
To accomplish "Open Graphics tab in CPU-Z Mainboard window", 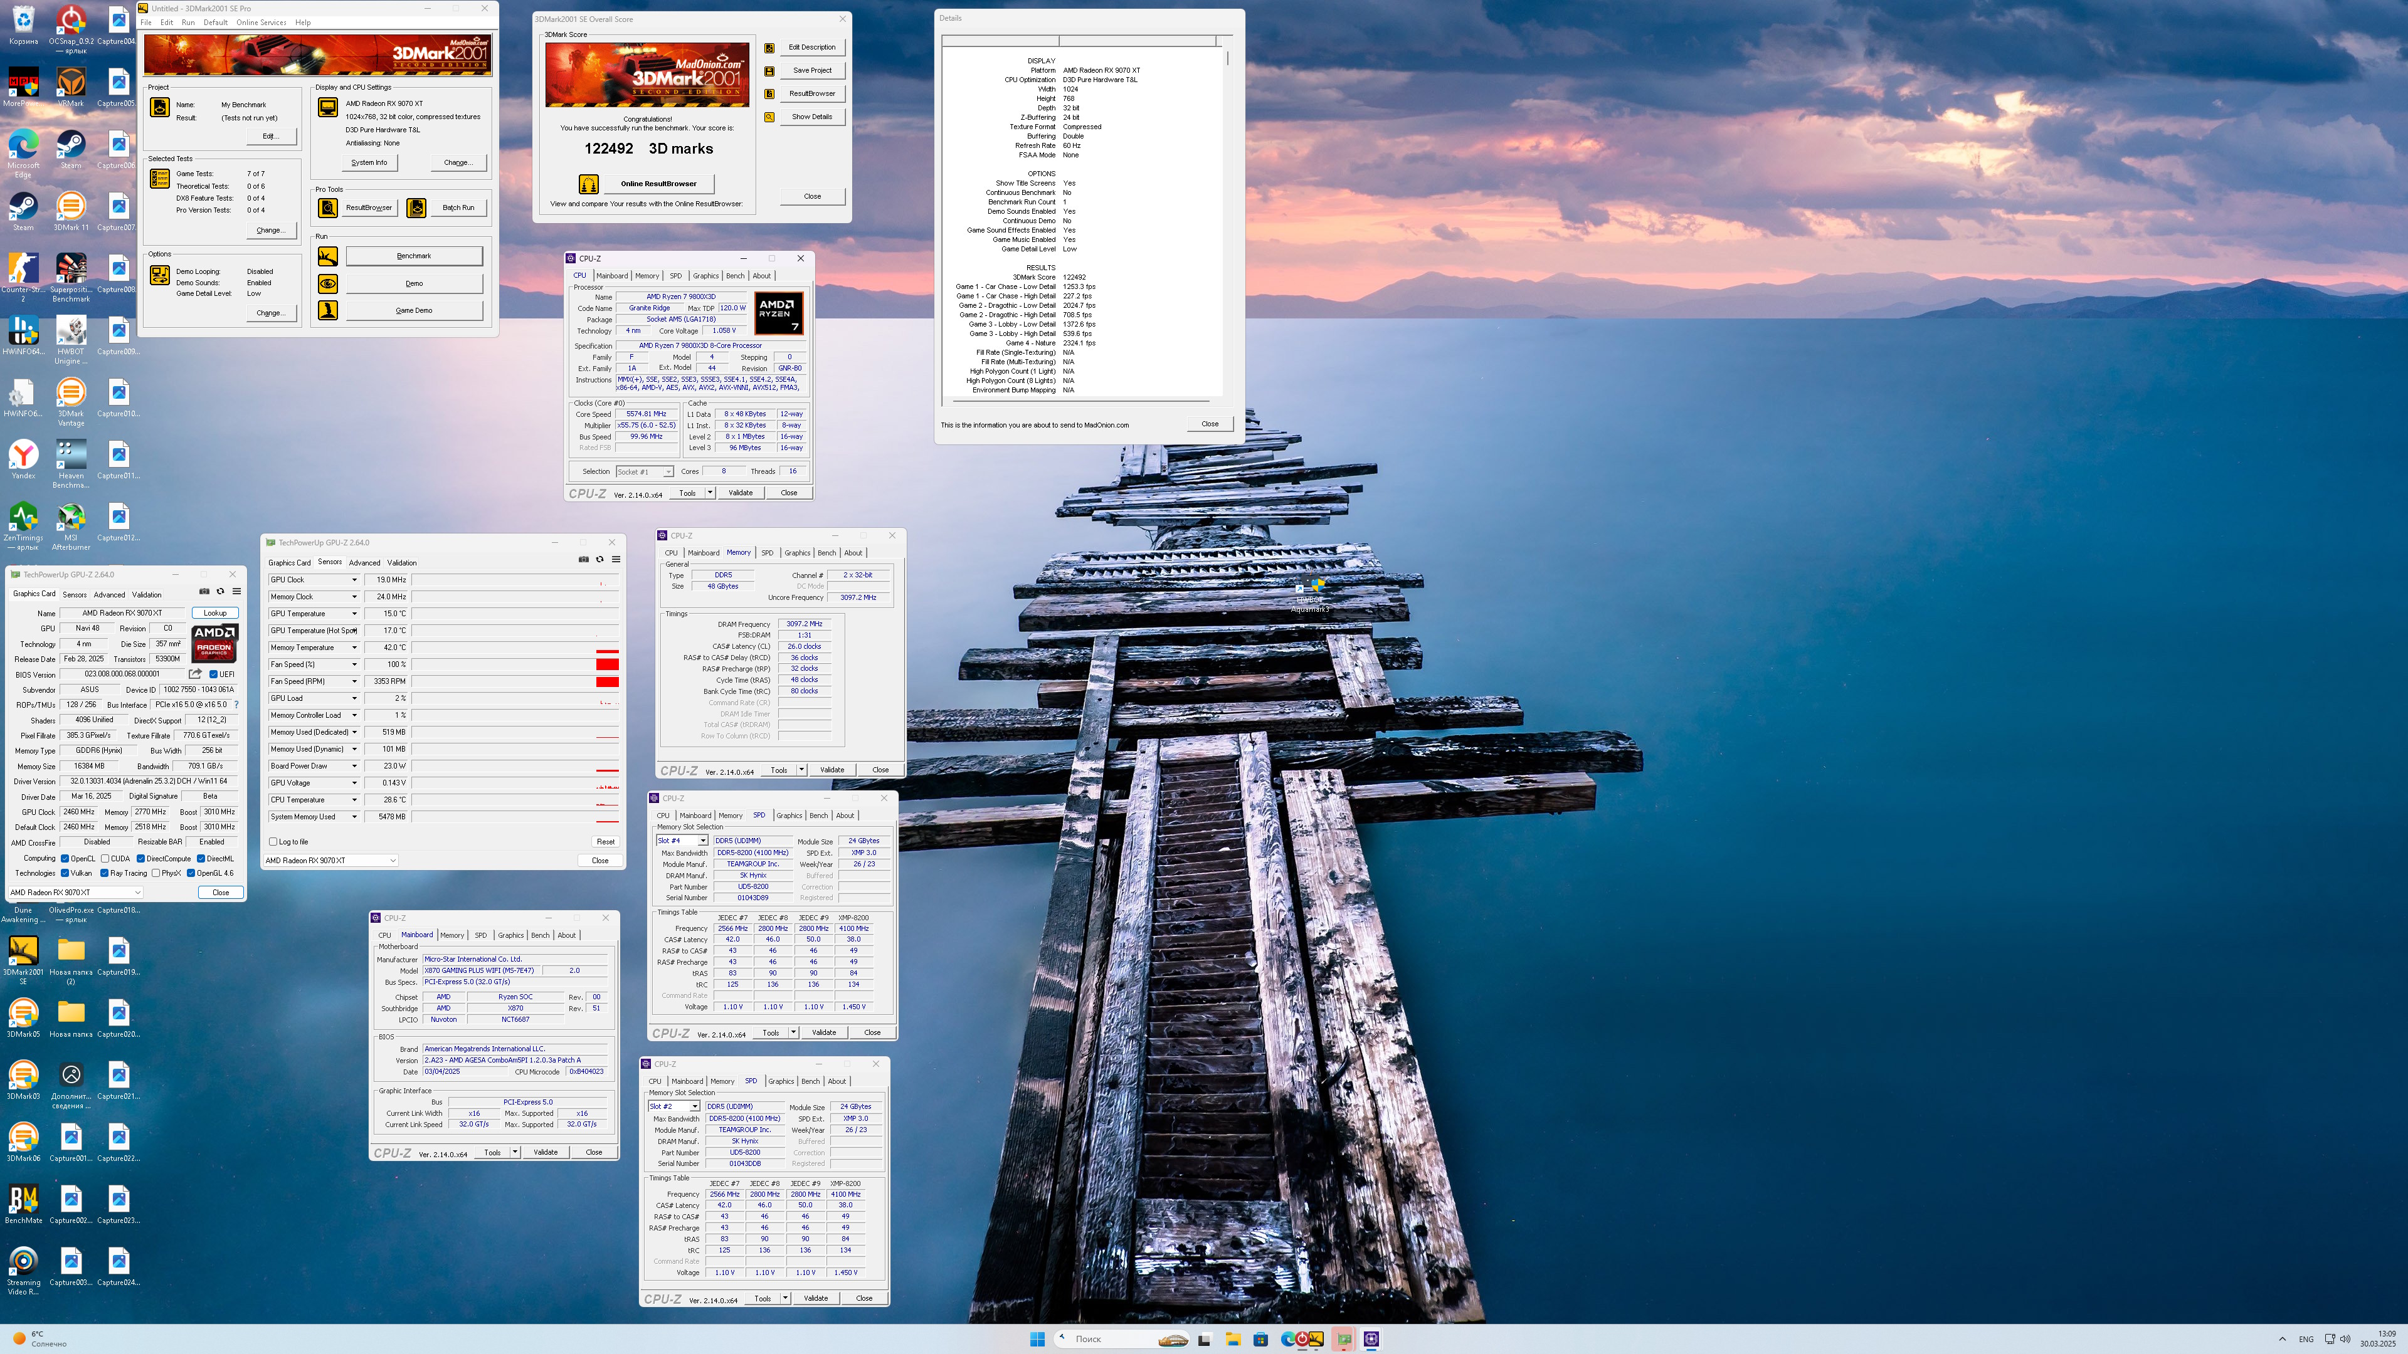I will pyautogui.click(x=510, y=935).
